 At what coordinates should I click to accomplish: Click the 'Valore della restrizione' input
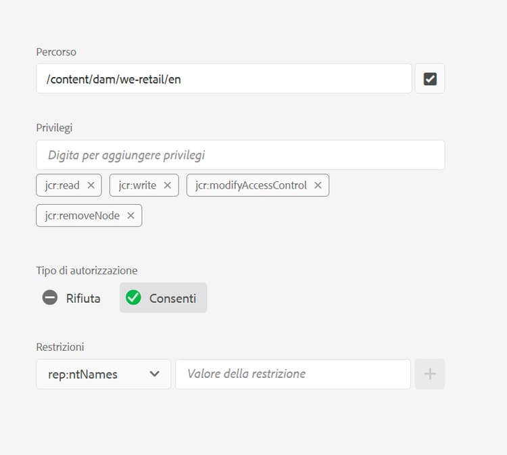pyautogui.click(x=292, y=374)
